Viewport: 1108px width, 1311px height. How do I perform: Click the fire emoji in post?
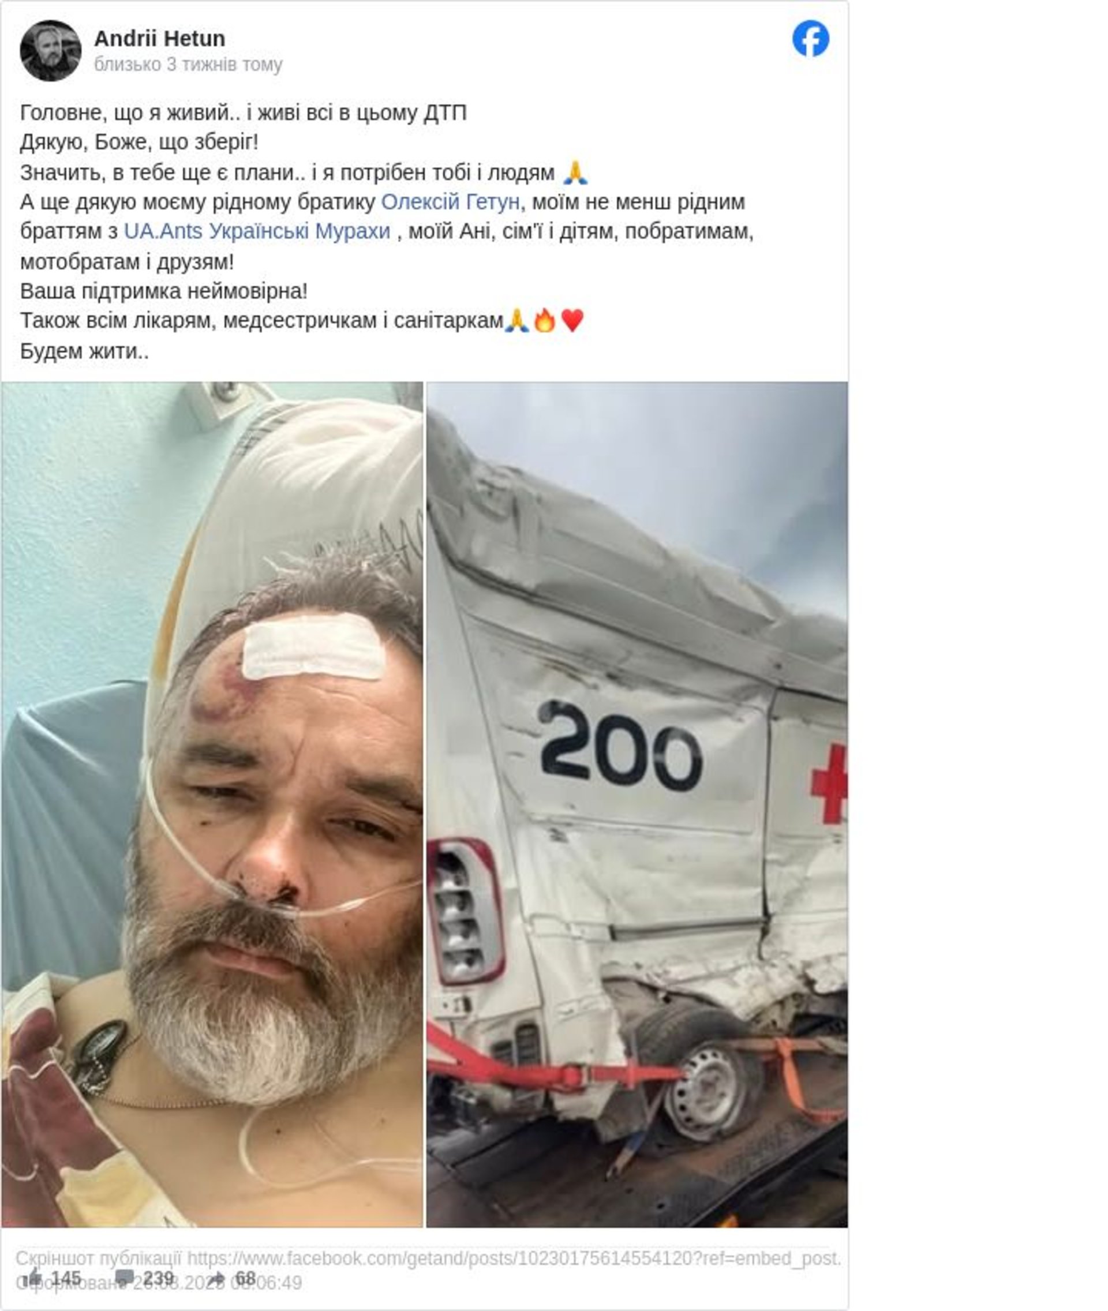click(545, 320)
